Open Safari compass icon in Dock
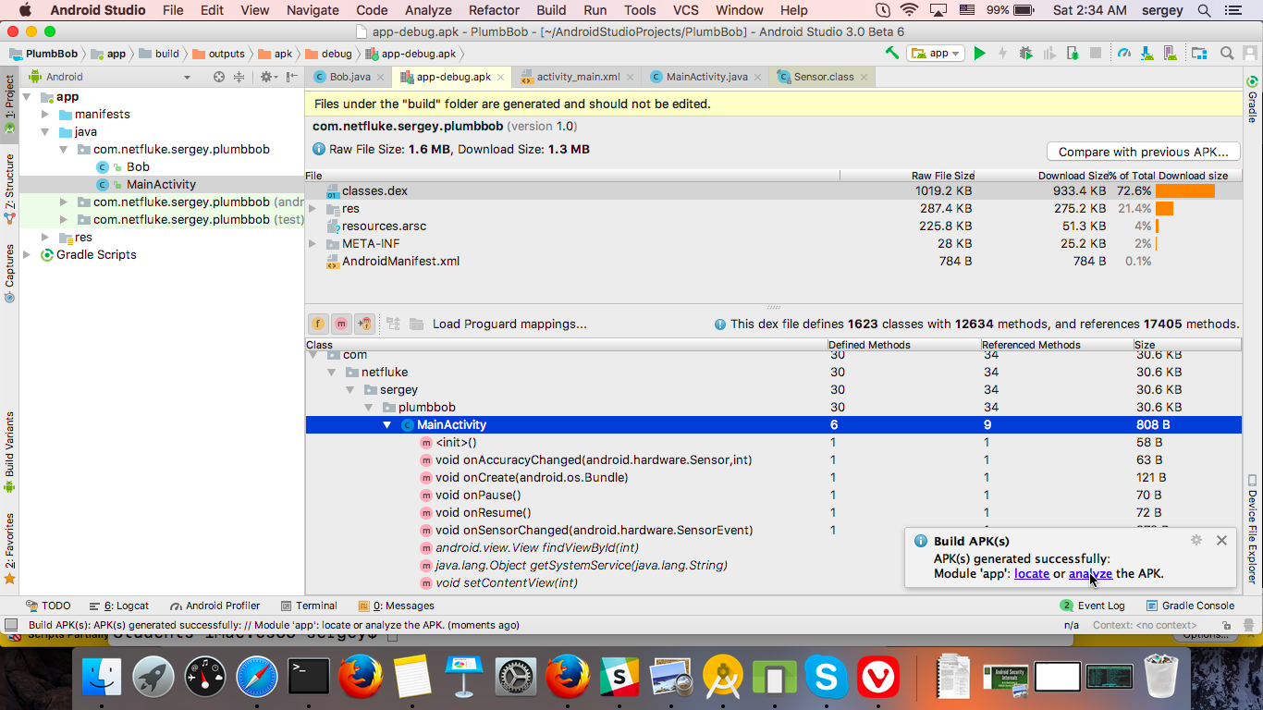The width and height of the screenshot is (1263, 710). pos(256,678)
